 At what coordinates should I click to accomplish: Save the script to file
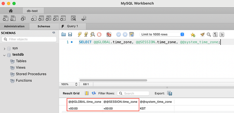(70, 34)
